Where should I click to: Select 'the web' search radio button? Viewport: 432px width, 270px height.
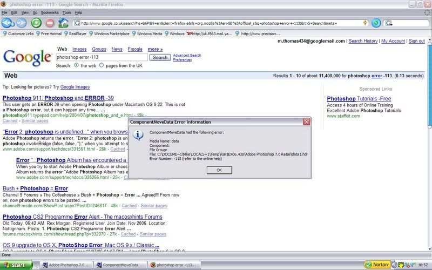click(x=76, y=65)
